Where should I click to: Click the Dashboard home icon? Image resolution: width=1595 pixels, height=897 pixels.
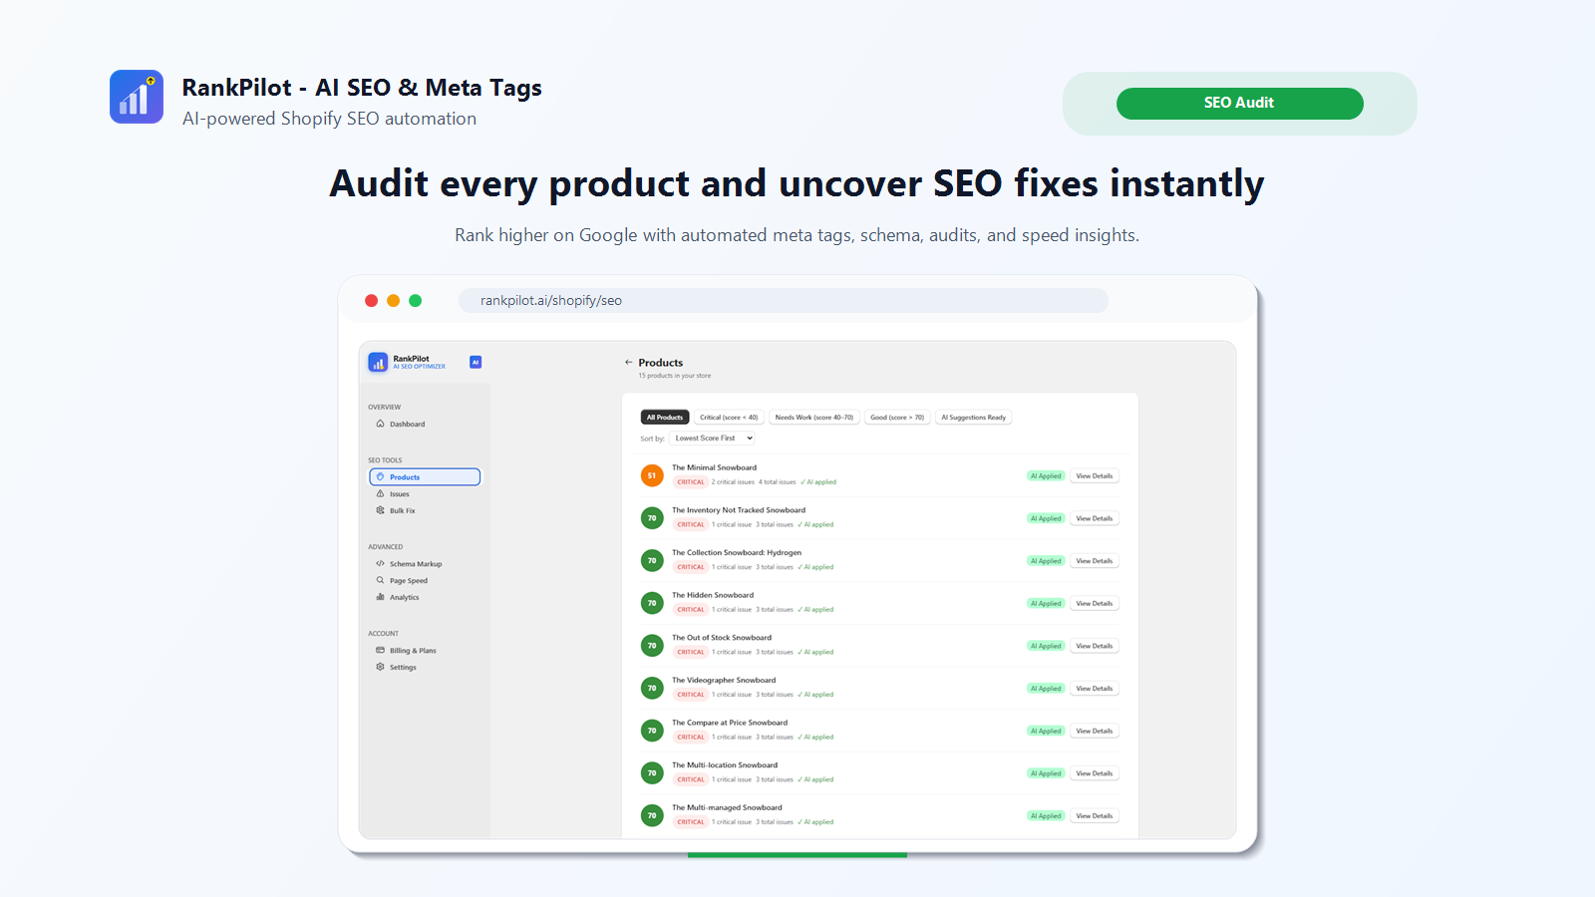point(380,424)
